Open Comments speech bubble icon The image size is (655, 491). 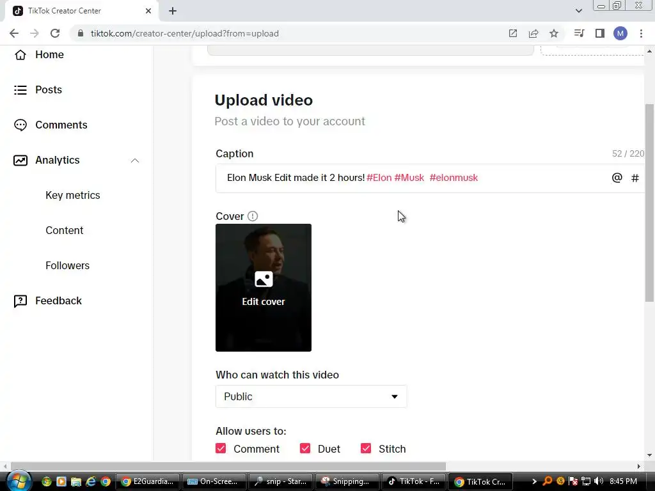tap(20, 125)
